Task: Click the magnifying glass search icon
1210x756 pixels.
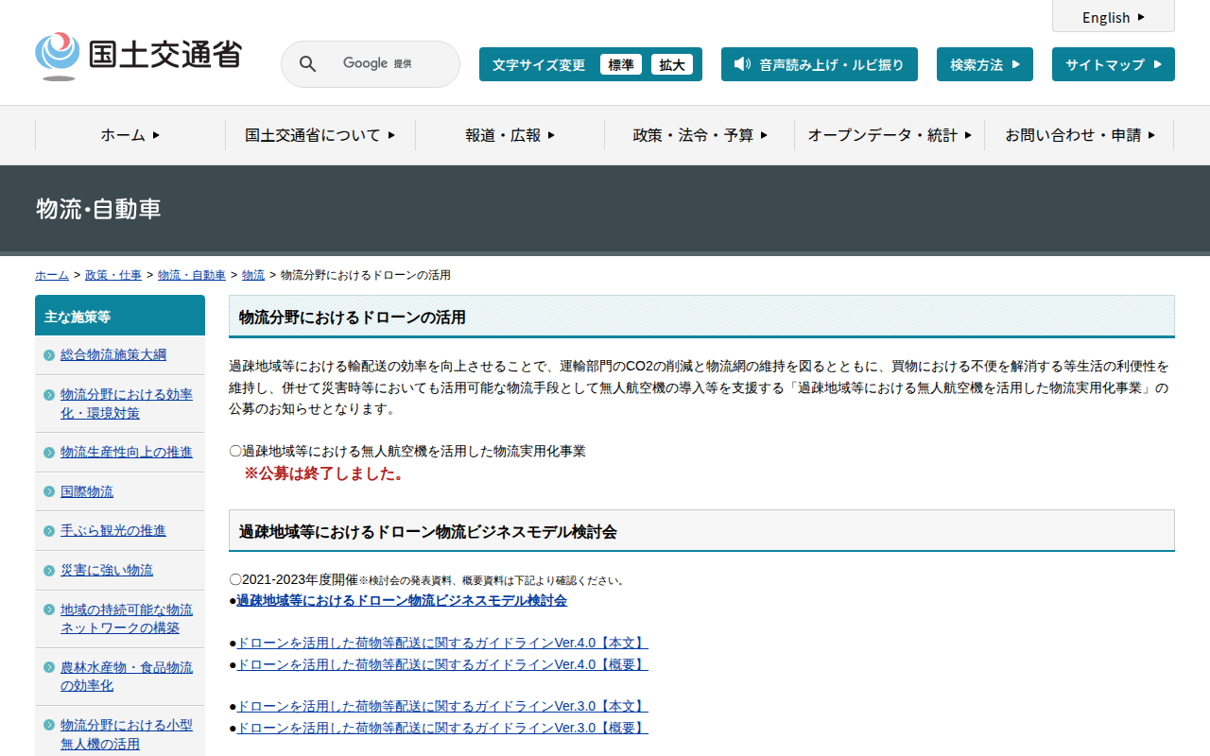Action: pyautogui.click(x=307, y=64)
